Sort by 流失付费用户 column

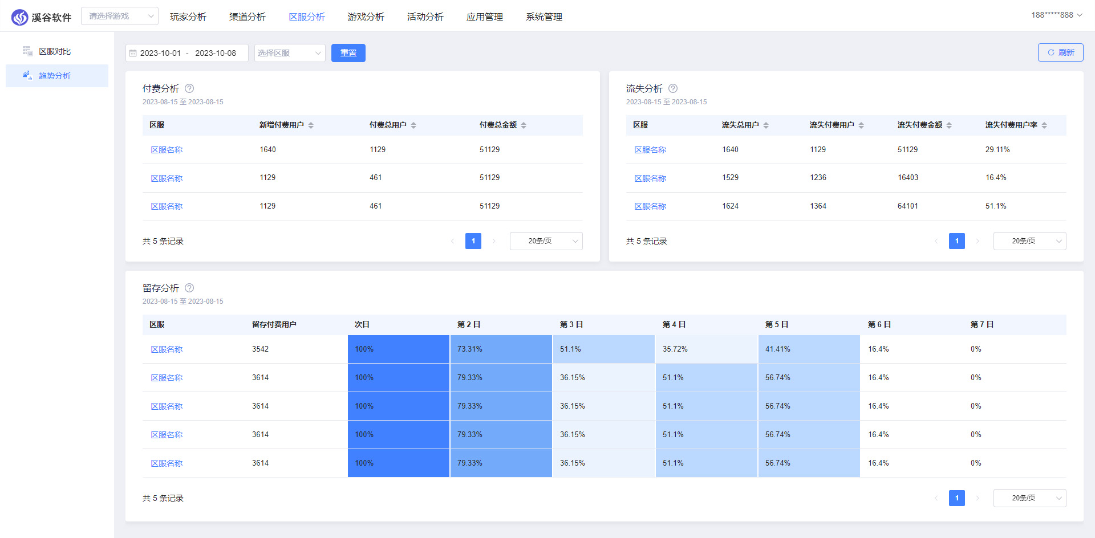(x=861, y=125)
